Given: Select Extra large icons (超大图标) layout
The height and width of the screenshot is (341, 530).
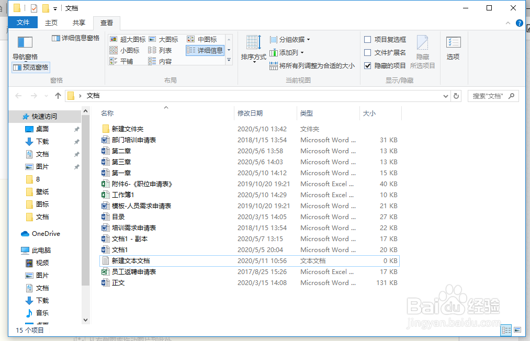Looking at the screenshot, I should pyautogui.click(x=128, y=40).
